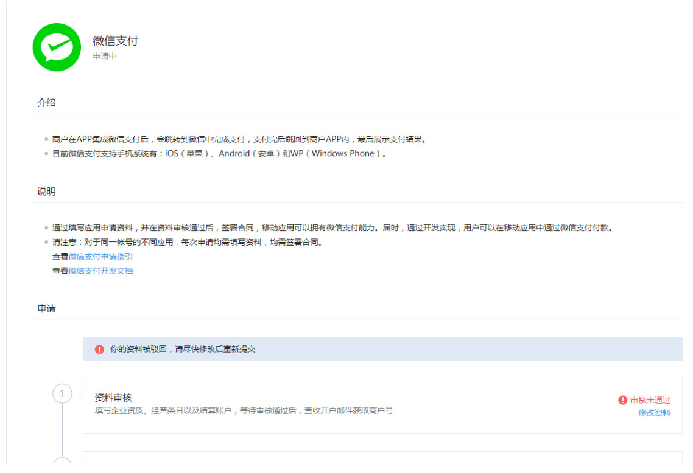The image size is (693, 473).
Task: Click line starting 商户在APP集成微信支付后
Action: (239, 139)
